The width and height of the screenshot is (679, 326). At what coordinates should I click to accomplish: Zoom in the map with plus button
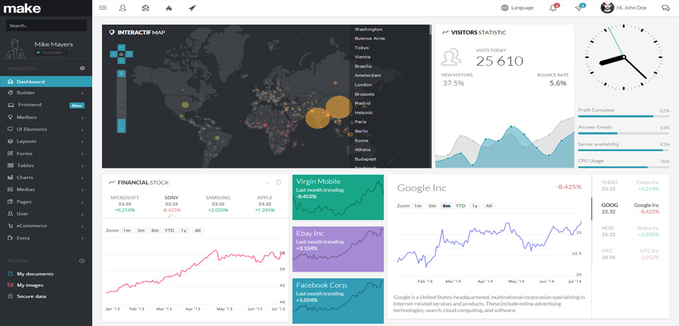click(x=121, y=74)
